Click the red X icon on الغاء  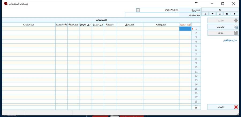coord(236,107)
